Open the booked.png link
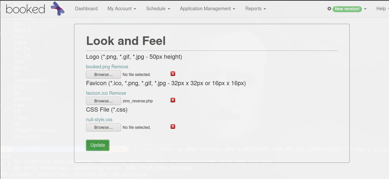 pos(98,67)
